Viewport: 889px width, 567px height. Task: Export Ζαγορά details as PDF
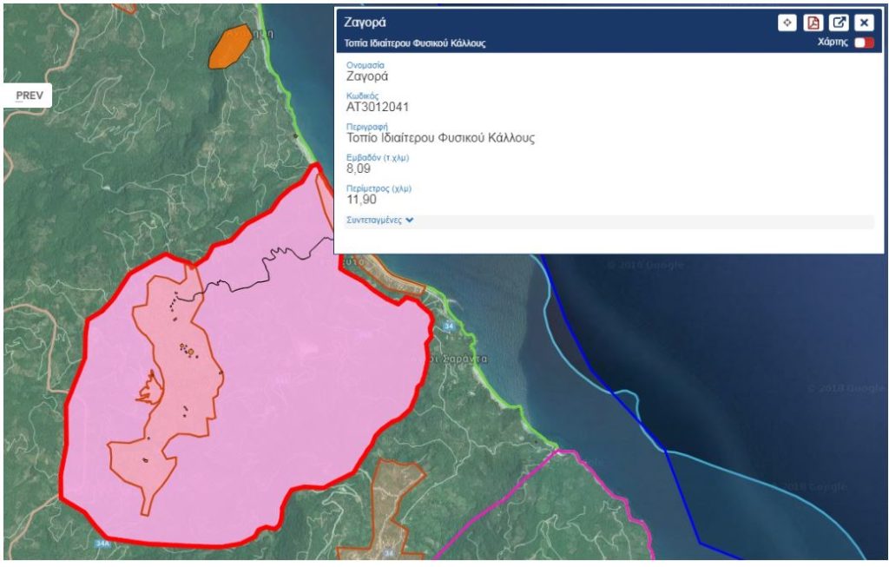(813, 23)
